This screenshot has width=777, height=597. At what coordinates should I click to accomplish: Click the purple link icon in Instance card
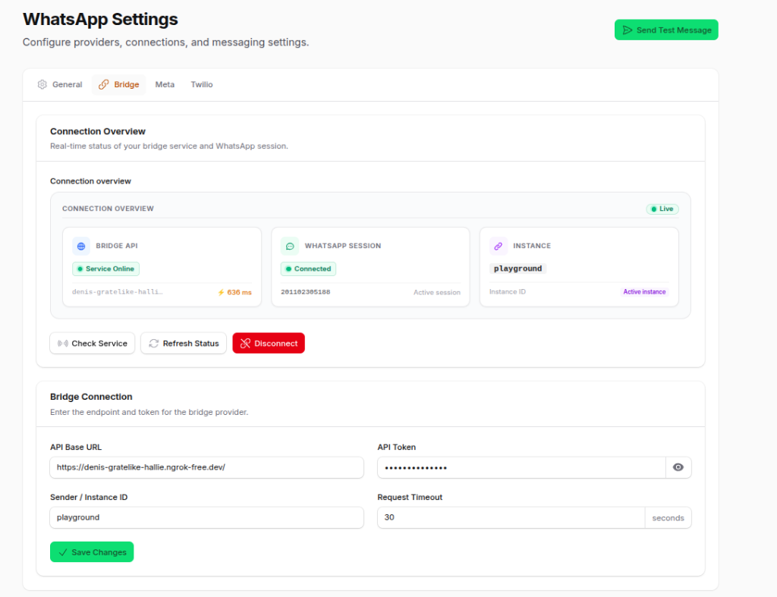coord(498,247)
